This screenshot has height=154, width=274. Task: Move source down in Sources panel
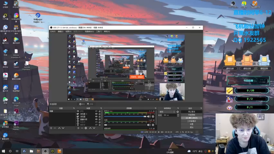click(x=94, y=128)
